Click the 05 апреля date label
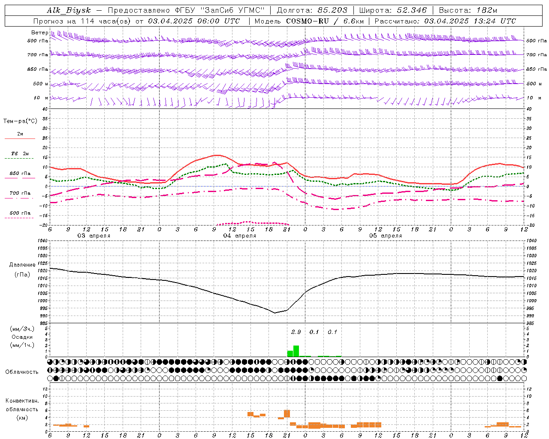Viewport: 549px width, 439px height. 385,236
